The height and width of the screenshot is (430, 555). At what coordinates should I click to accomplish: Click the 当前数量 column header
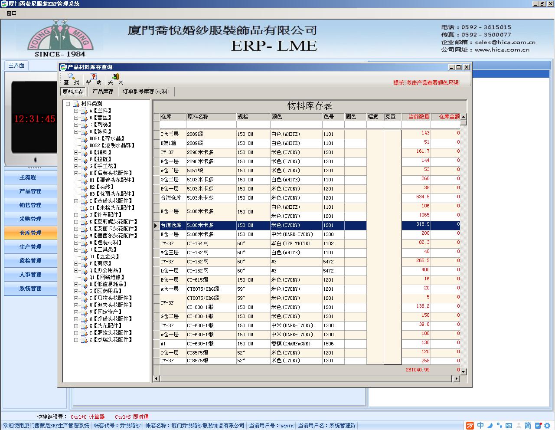416,117
